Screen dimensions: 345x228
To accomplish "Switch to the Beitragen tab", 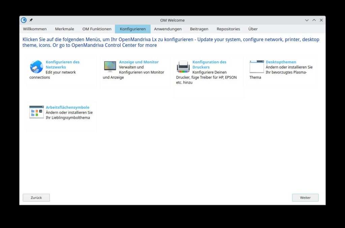I will click(199, 29).
